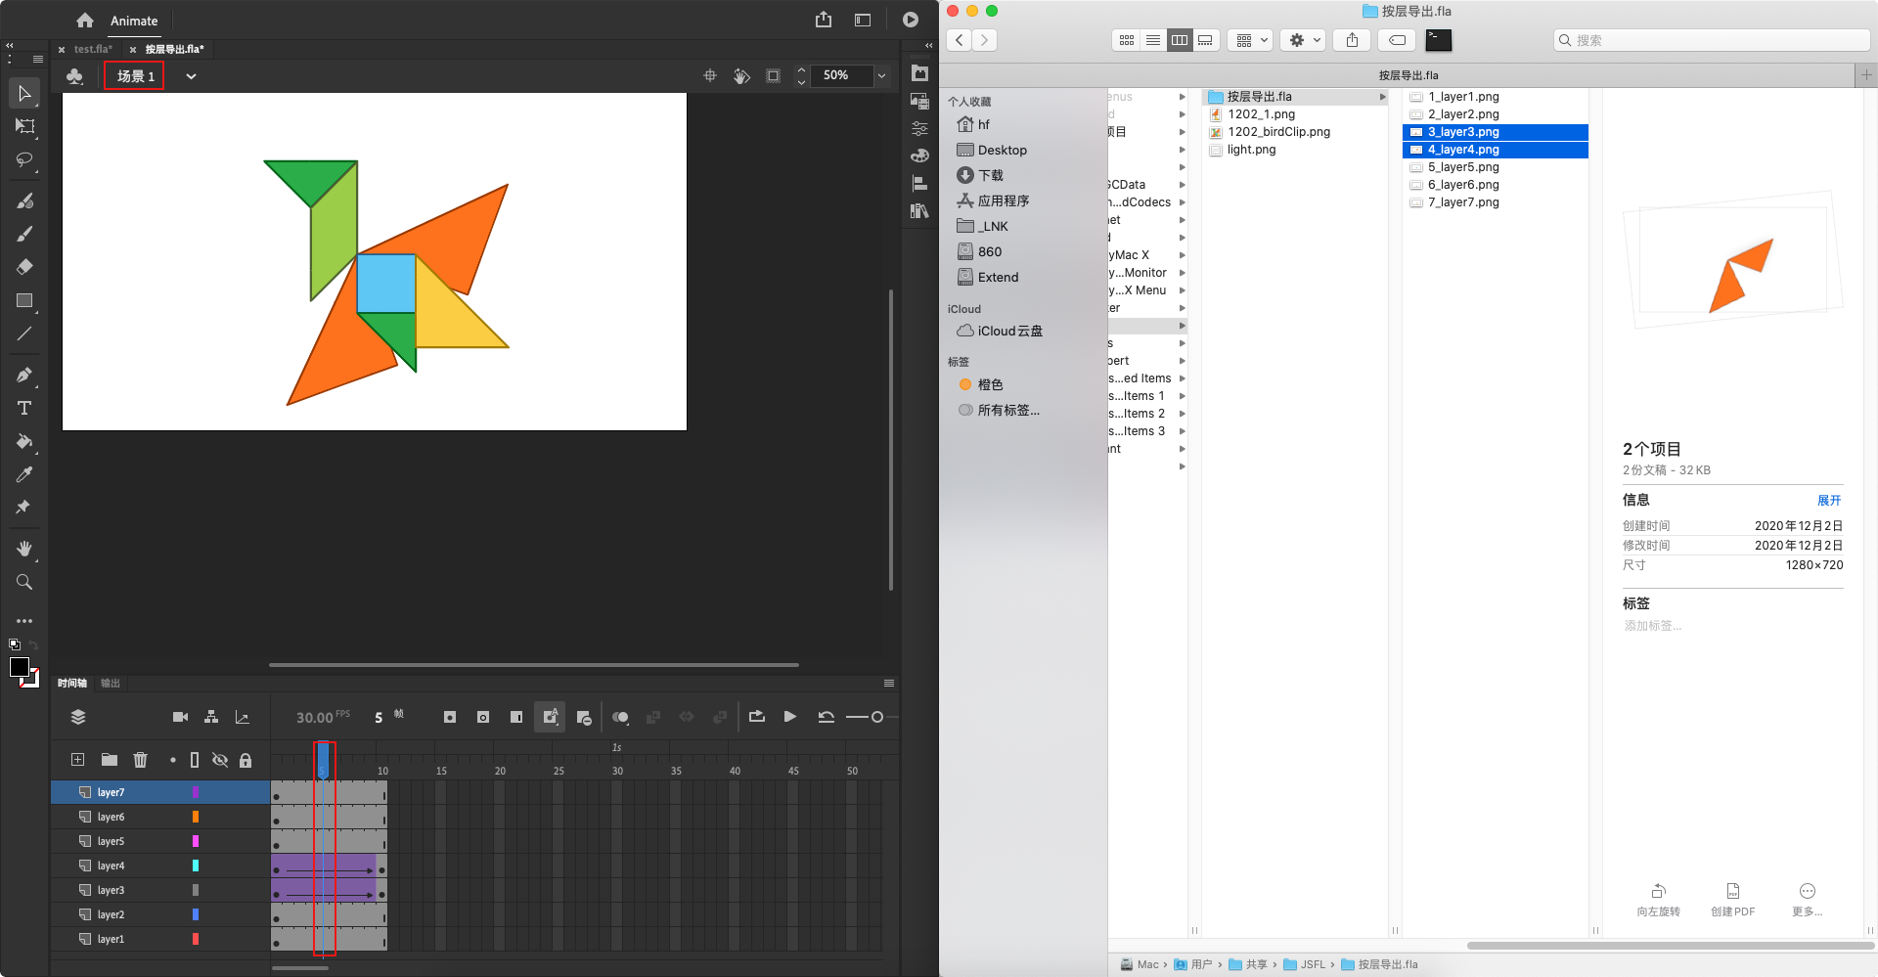Toggle show all layers as outlines
This screenshot has width=1878, height=977.
[195, 760]
